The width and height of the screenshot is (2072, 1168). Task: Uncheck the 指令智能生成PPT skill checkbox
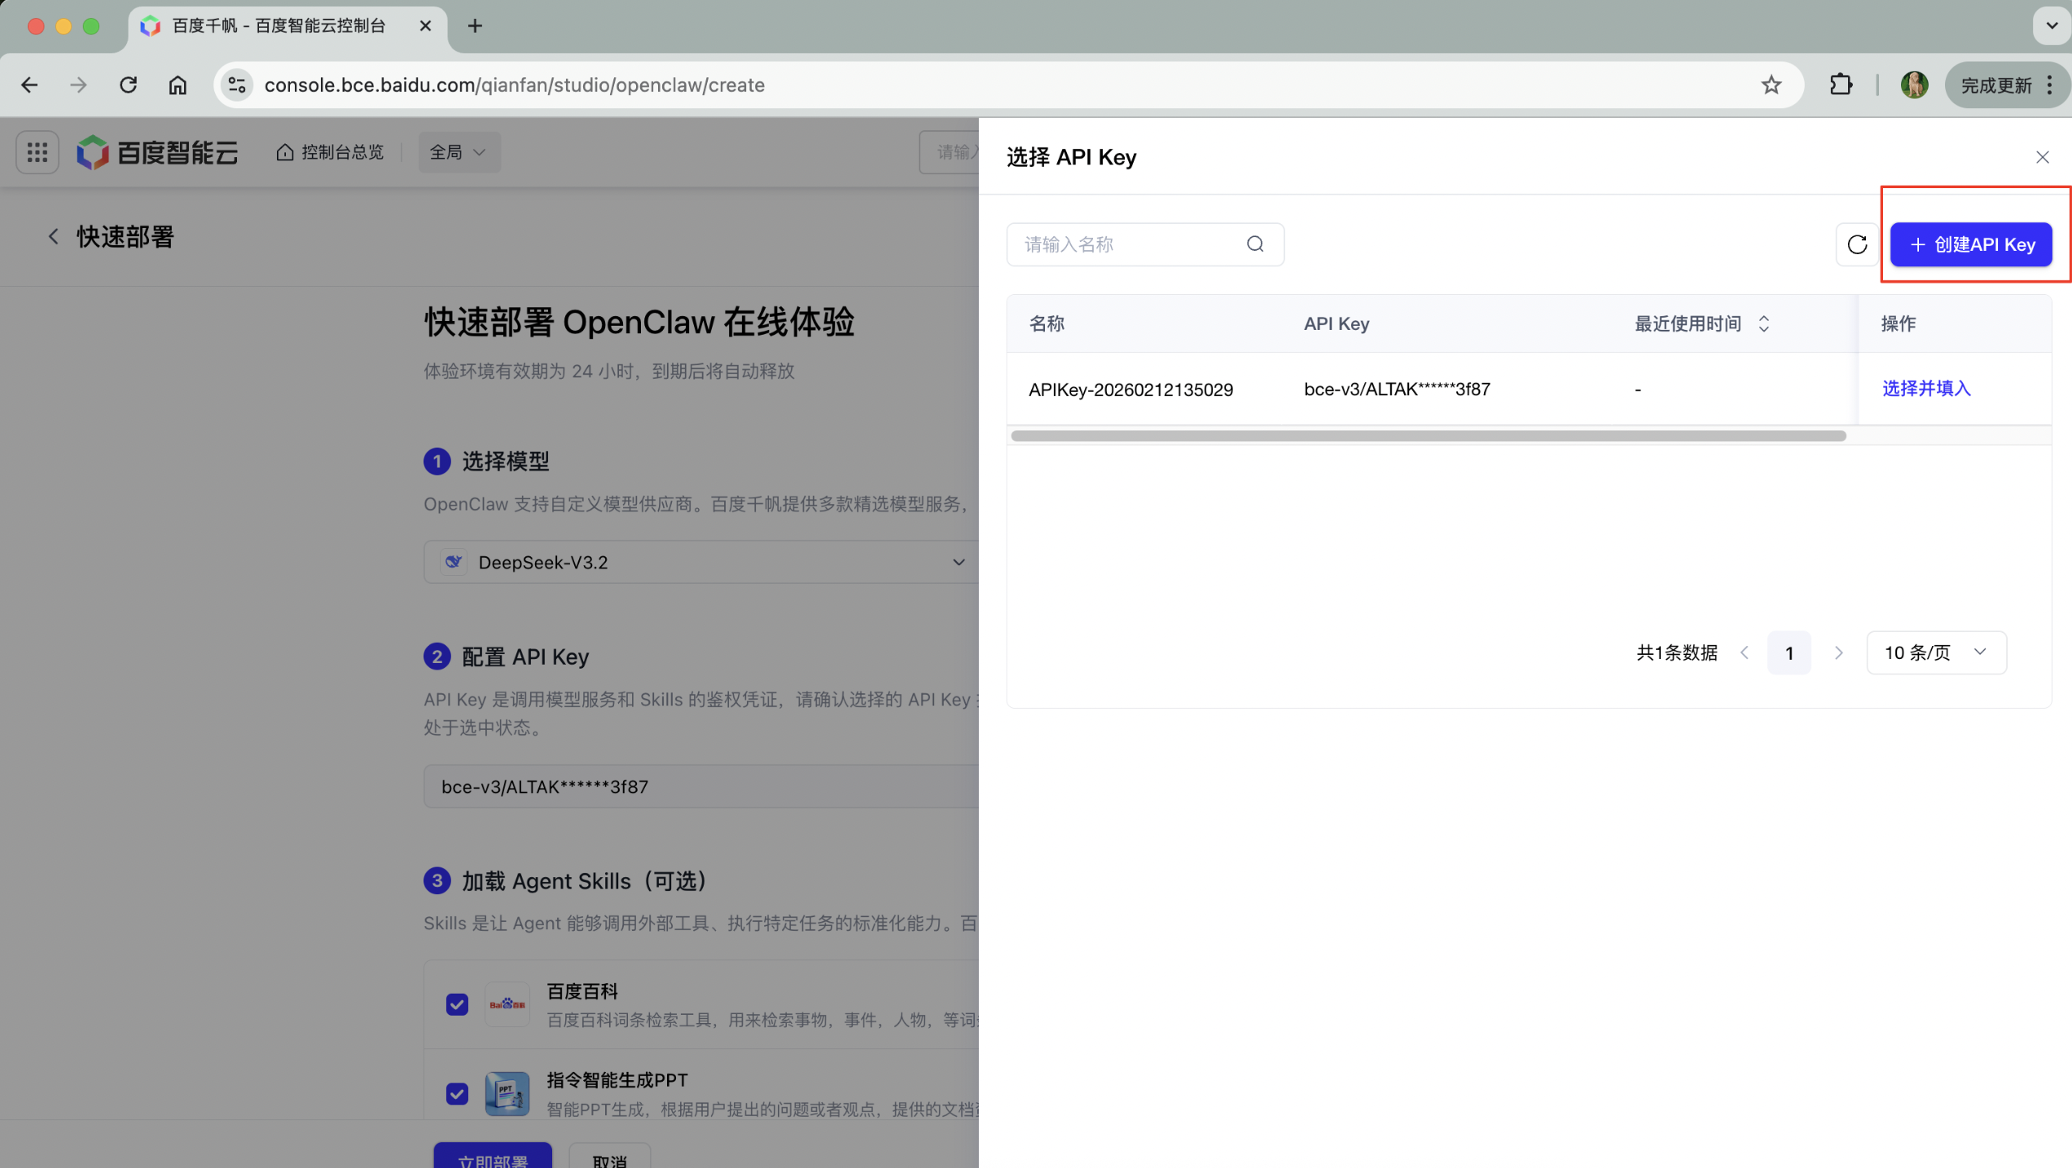457,1093
